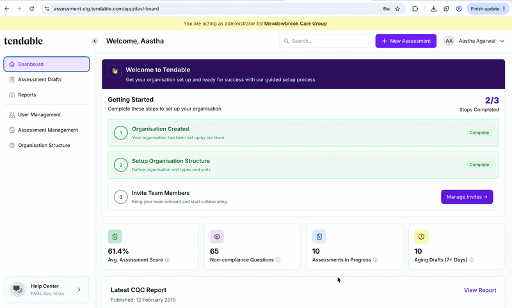Click the 2/3 Steps Completed counter
Screen dimensions: 512x308
pyautogui.click(x=479, y=104)
